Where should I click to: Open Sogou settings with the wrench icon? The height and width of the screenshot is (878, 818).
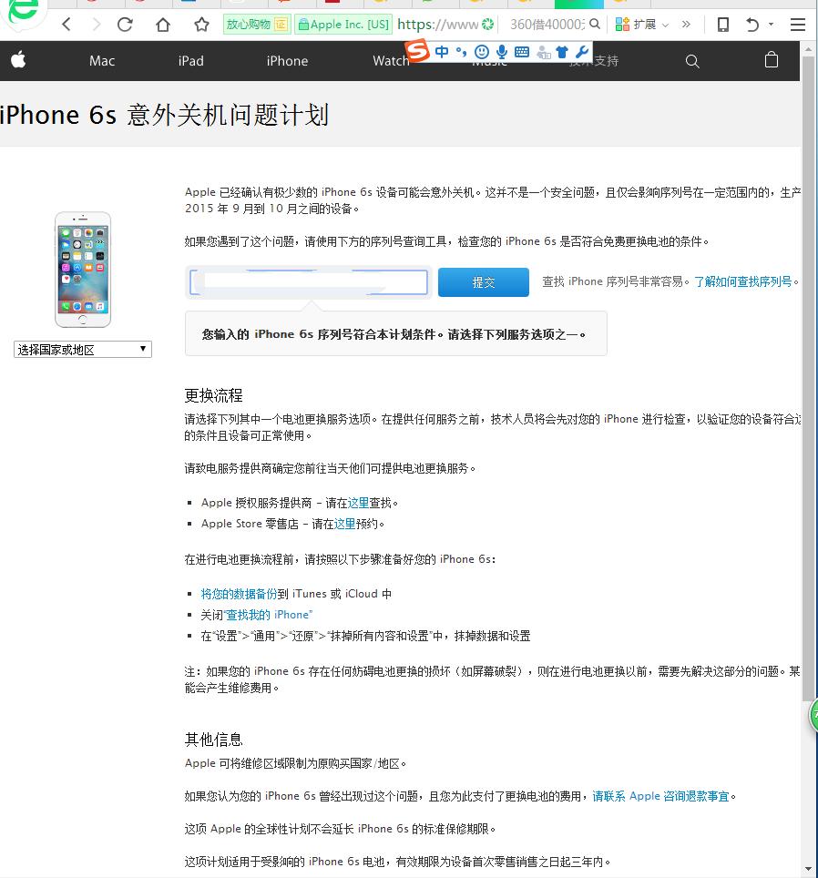pos(582,52)
